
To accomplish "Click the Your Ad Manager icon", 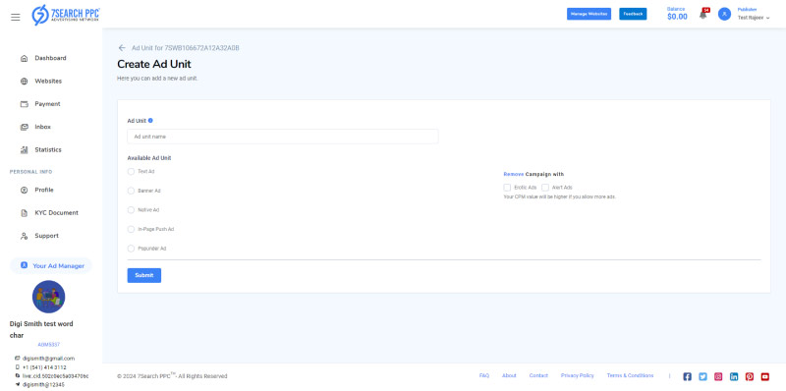I will [x=24, y=265].
